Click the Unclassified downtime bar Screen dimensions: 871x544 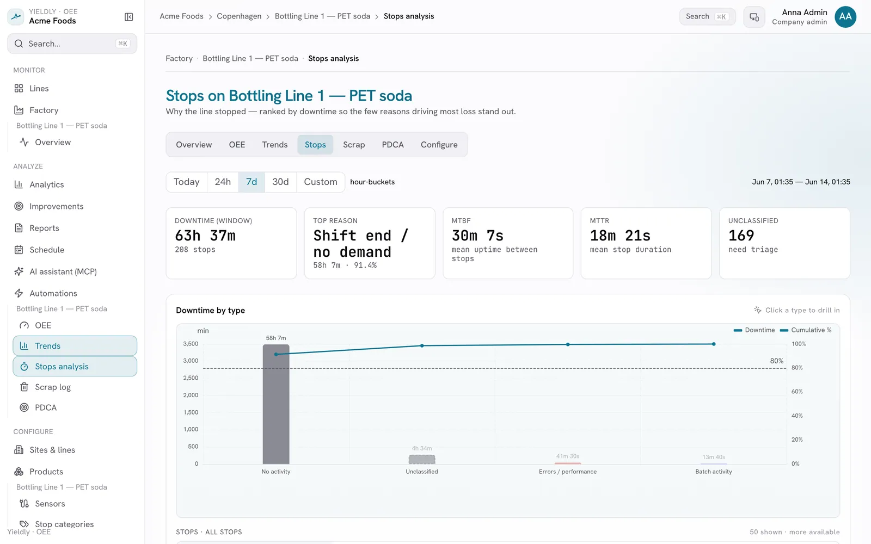(422, 460)
